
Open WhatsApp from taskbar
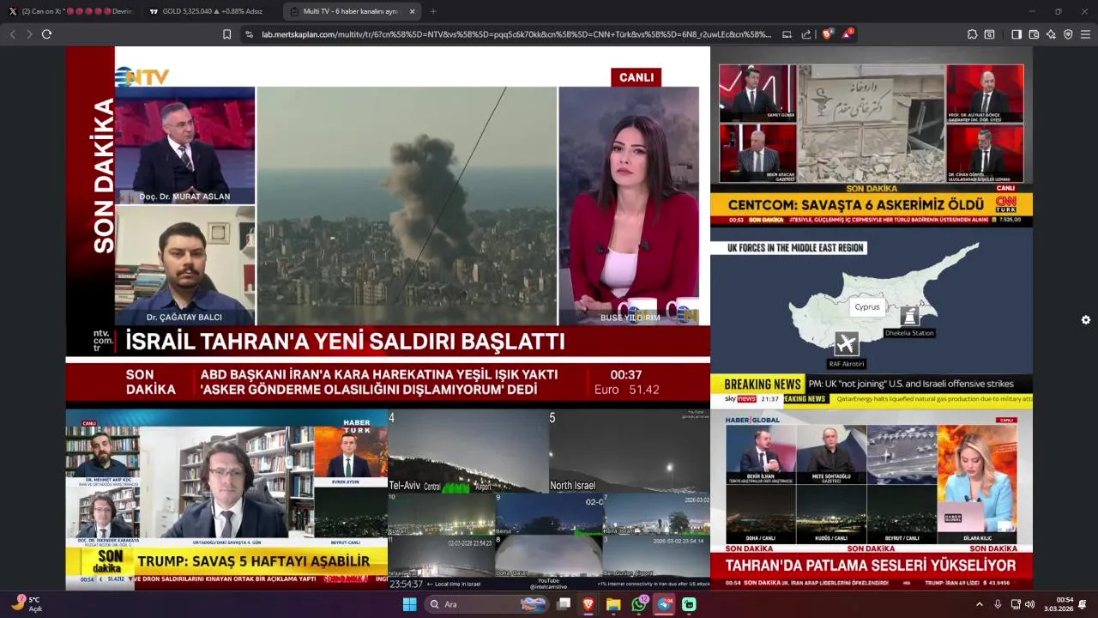[x=639, y=604]
